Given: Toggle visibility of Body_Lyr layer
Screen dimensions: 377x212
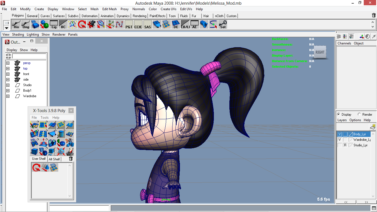Looking at the screenshot, I should (340, 134).
